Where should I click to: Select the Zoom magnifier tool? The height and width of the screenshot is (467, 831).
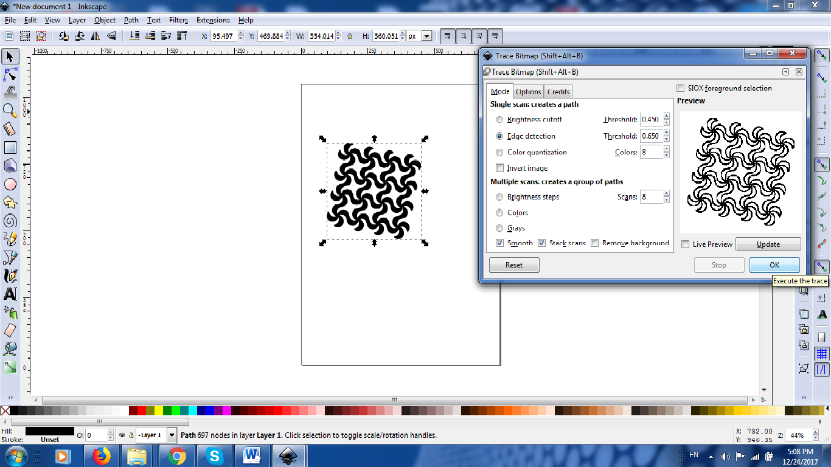[10, 111]
